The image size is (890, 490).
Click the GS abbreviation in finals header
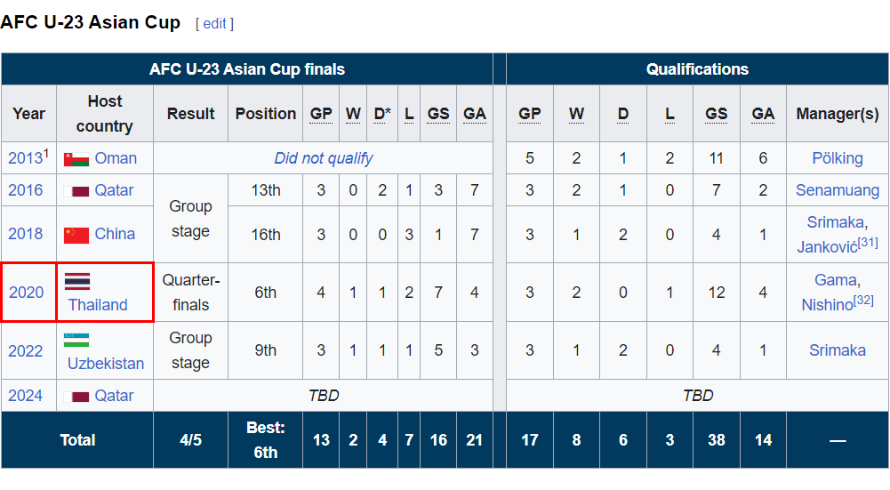point(438,114)
